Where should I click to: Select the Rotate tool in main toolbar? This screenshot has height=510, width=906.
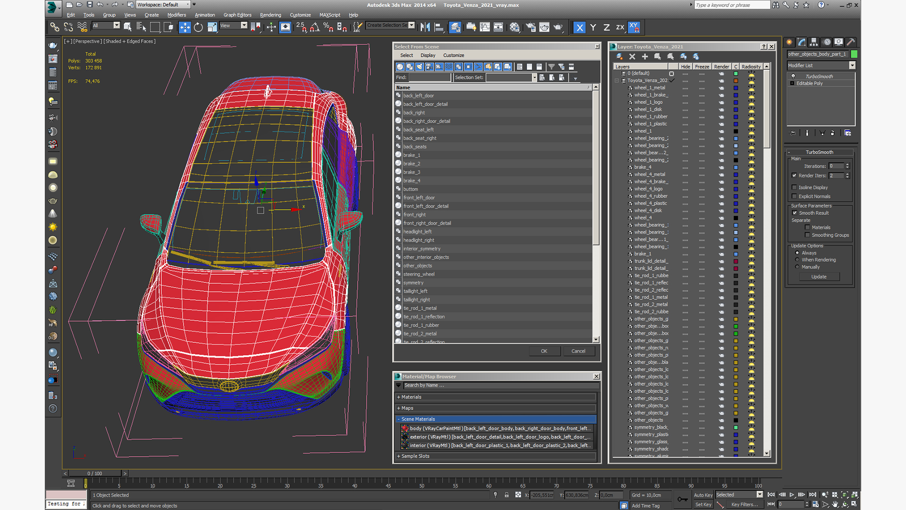click(198, 27)
